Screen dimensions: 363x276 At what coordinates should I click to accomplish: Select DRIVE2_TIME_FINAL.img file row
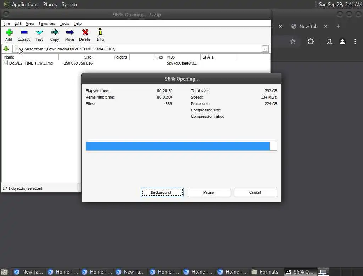click(x=136, y=63)
